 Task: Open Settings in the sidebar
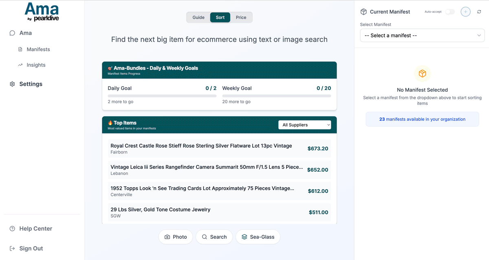click(x=31, y=84)
